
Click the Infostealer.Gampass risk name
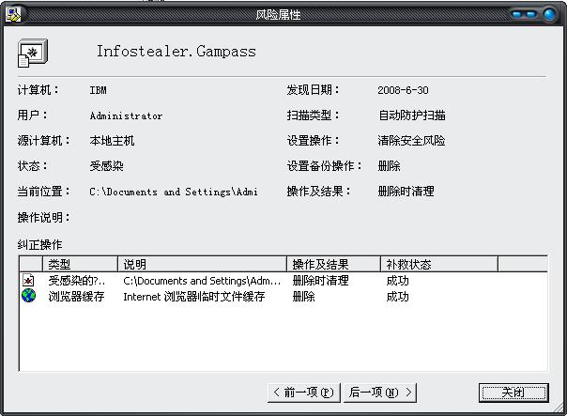[176, 52]
